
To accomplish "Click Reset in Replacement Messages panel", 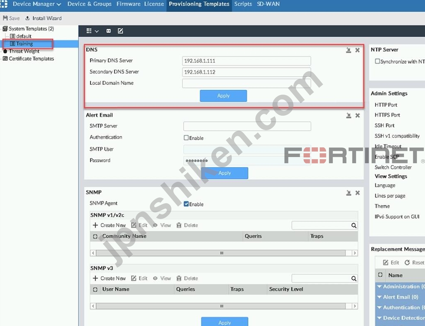I will pyautogui.click(x=414, y=263).
